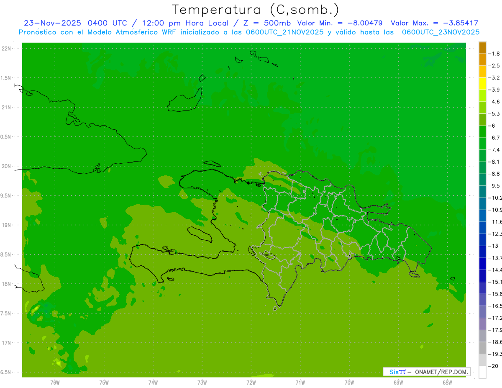Click the init time "0600UTC_21NOV2025"
Image resolution: width=502 pixels, height=388 pixels.
pos(284,32)
